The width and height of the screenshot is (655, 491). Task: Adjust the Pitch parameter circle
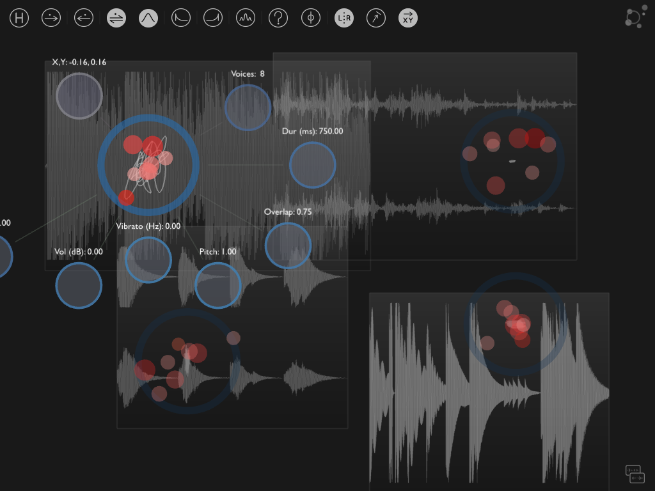pos(217,286)
